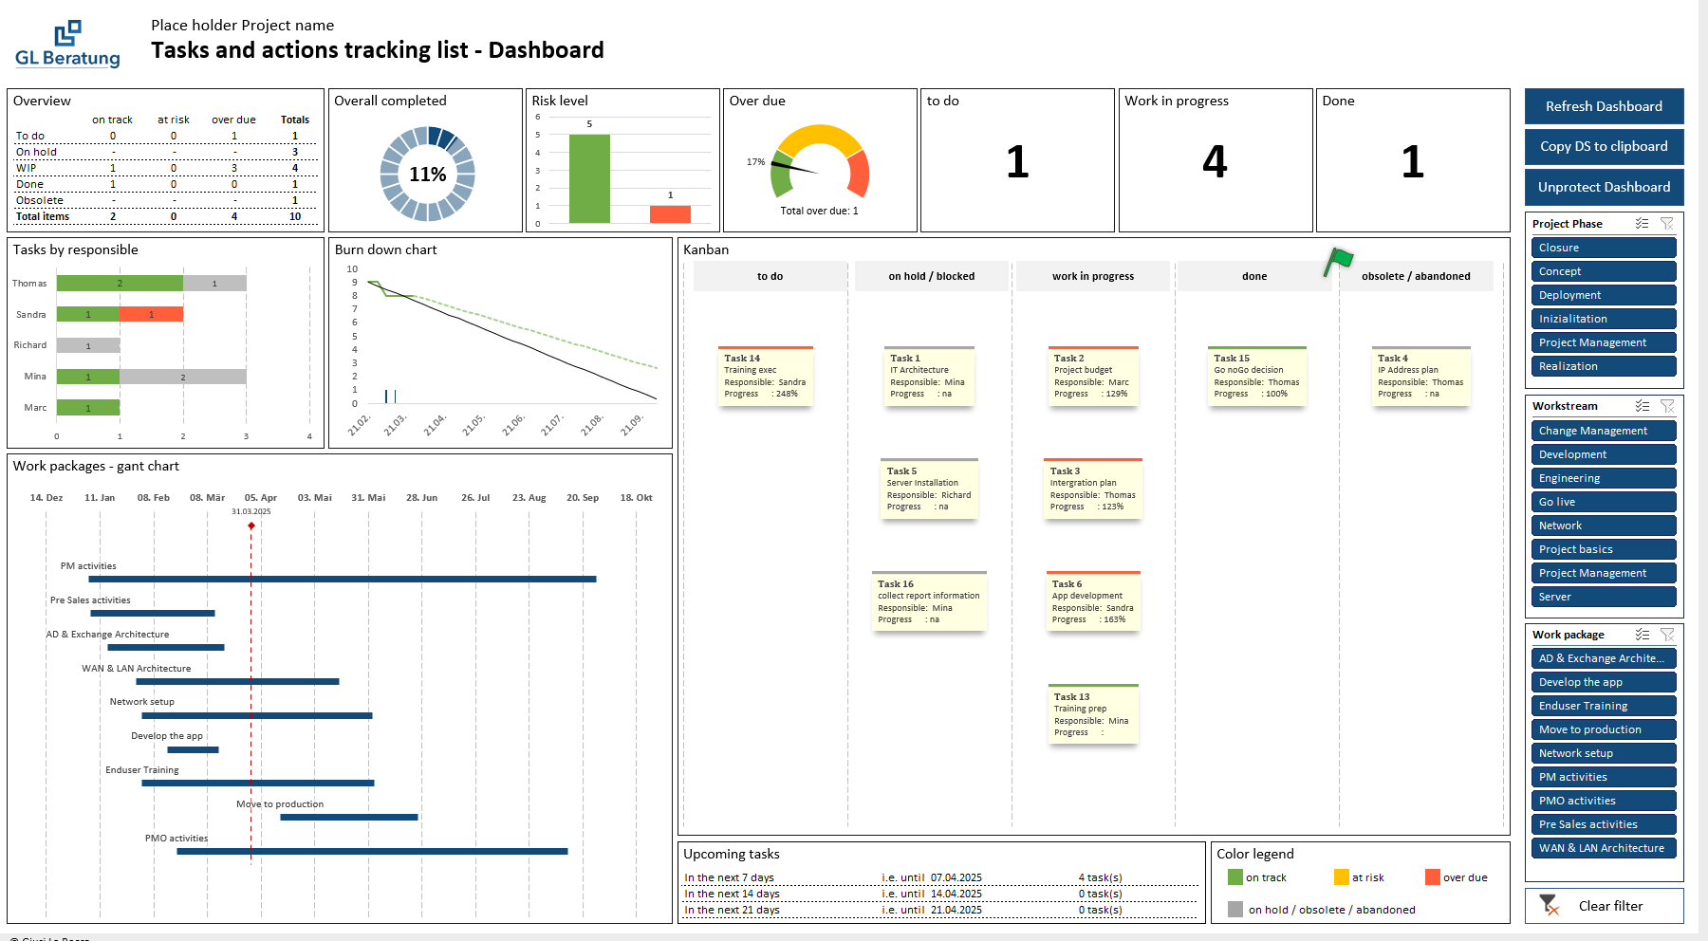Filter by Server workstream
The width and height of the screenshot is (1708, 941).
point(1604,597)
